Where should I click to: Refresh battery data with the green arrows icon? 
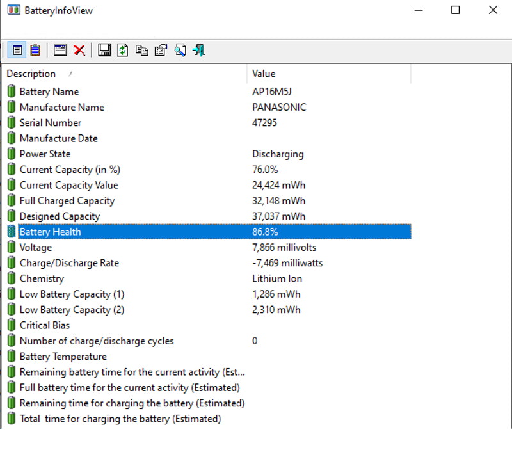pyautogui.click(x=122, y=50)
